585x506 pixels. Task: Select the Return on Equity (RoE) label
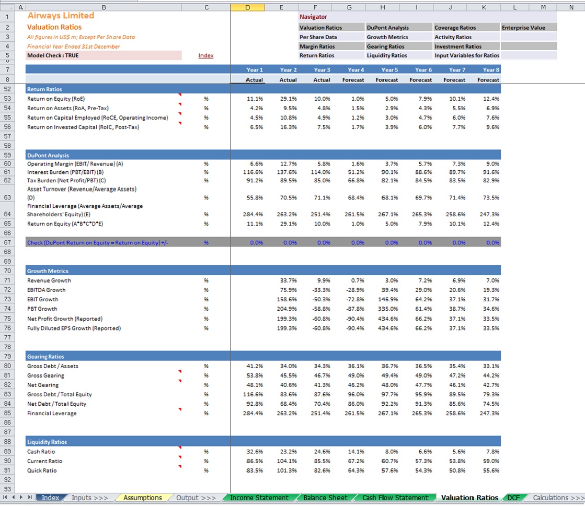56,99
